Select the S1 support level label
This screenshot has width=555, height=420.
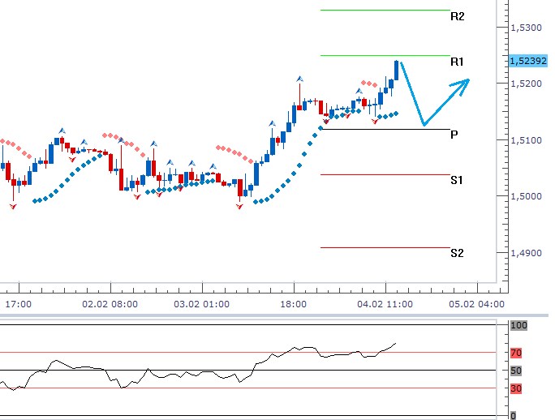point(457,180)
